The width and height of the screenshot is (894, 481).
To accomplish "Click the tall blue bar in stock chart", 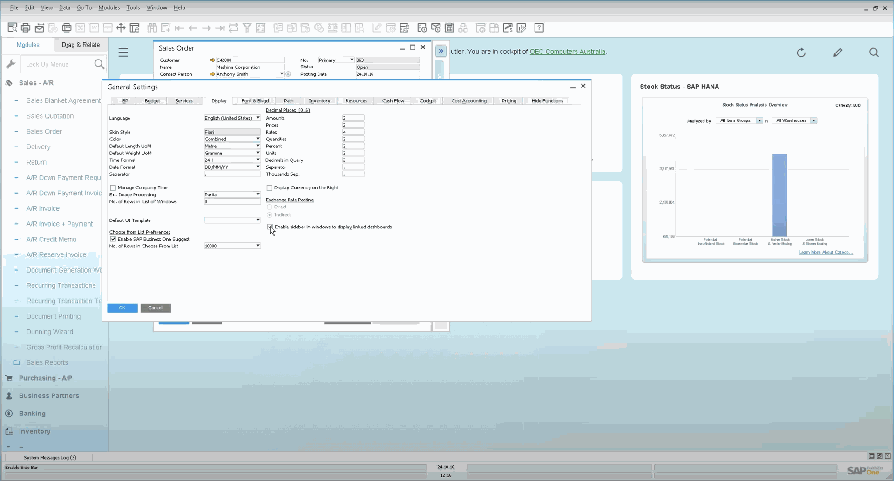I will point(780,195).
